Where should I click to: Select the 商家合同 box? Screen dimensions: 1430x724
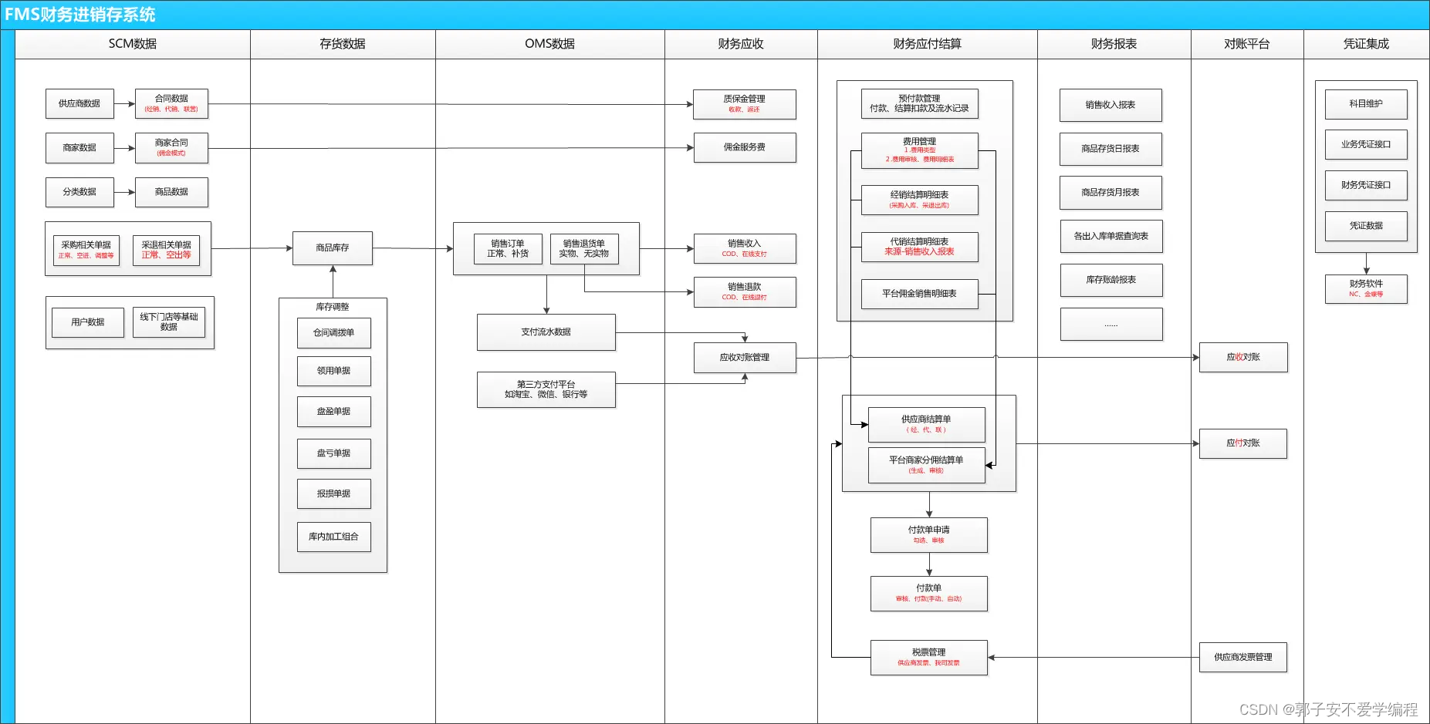click(x=171, y=147)
